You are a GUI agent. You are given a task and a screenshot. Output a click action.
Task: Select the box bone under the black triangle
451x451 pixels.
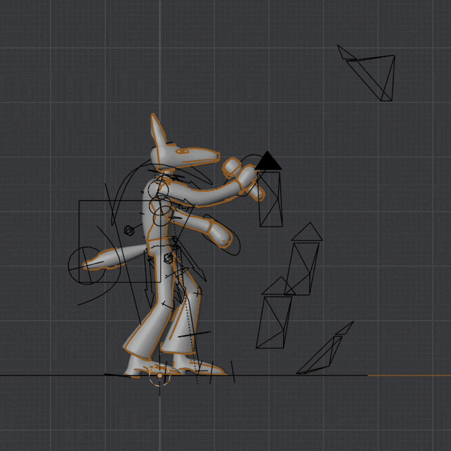click(270, 199)
